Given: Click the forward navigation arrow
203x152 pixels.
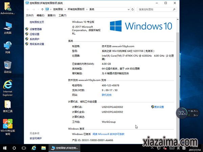Looking at the screenshot, I should tap(33, 9).
